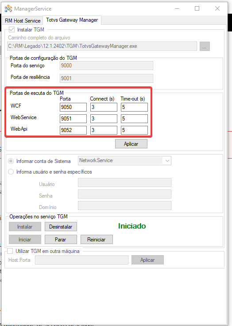The width and height of the screenshot is (232, 326).
Task: Restart the TGM service with Reiniciar
Action: [97, 240]
